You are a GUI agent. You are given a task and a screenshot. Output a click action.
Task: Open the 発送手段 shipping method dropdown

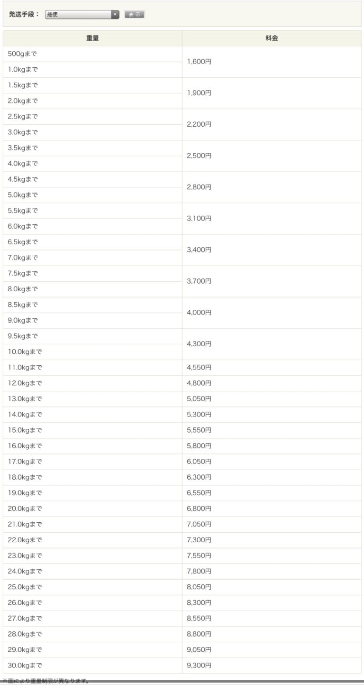pyautogui.click(x=82, y=15)
